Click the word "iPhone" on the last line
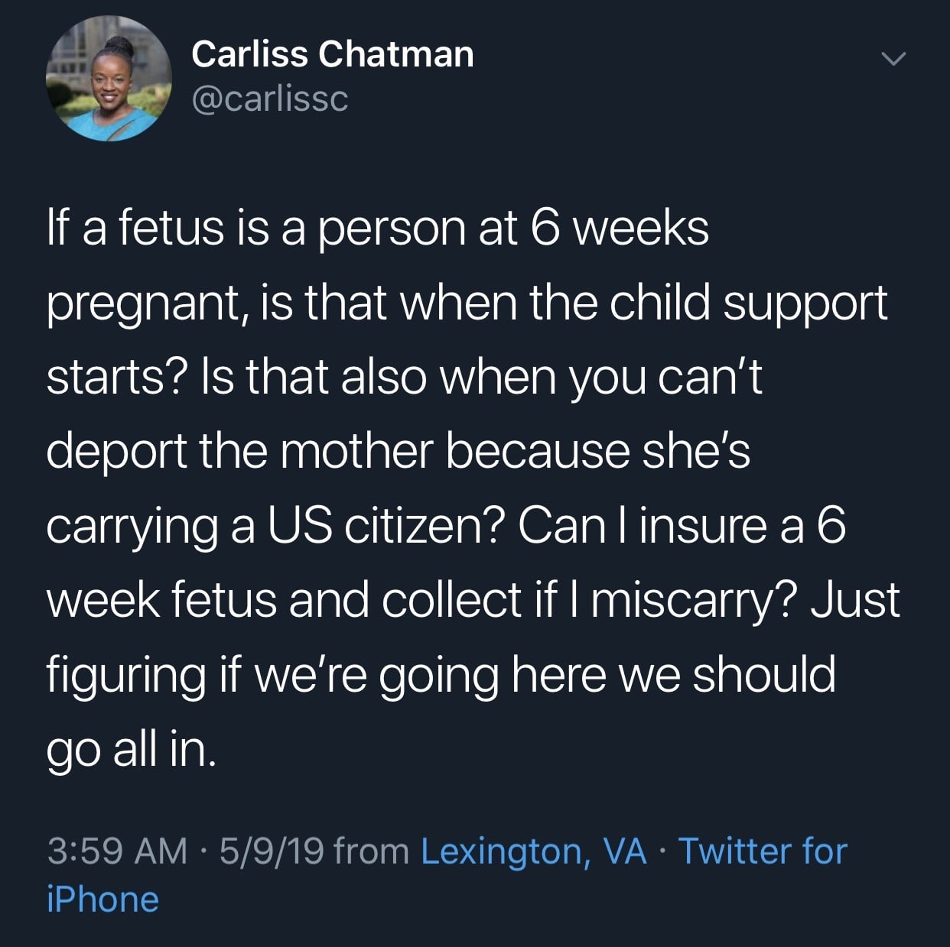This screenshot has width=950, height=947. (x=102, y=900)
